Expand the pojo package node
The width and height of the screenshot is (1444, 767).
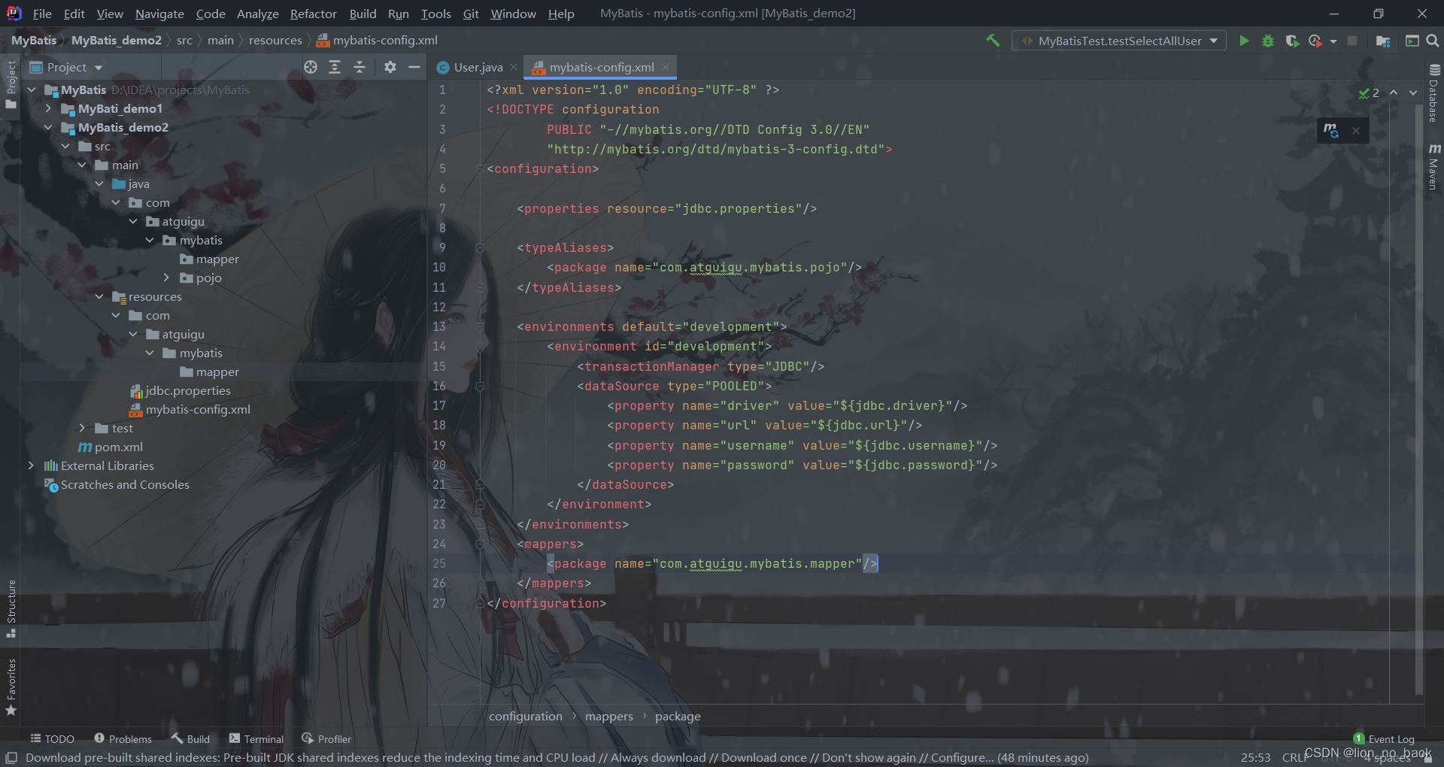click(167, 277)
